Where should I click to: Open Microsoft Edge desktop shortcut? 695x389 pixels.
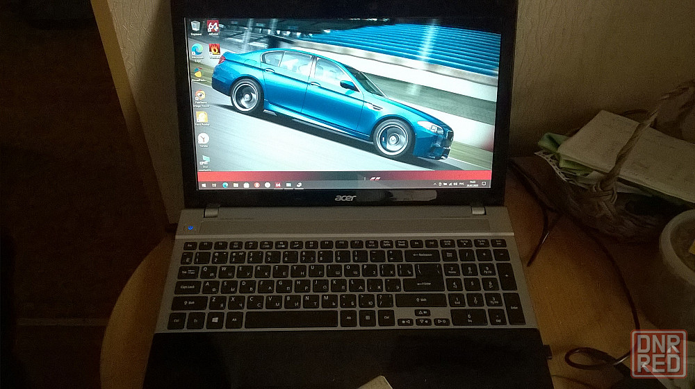click(x=197, y=51)
